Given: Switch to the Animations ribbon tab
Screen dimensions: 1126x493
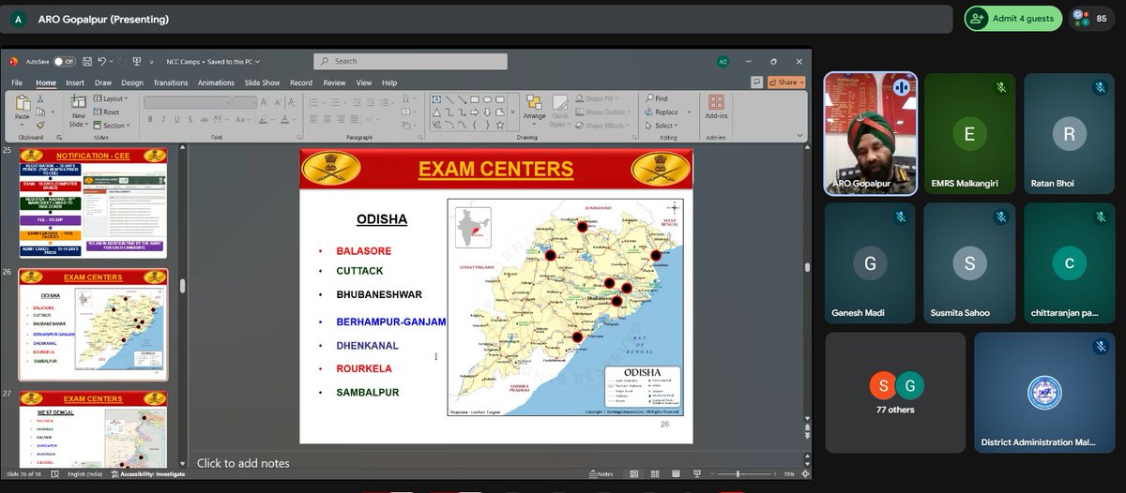Looking at the screenshot, I should 216,82.
